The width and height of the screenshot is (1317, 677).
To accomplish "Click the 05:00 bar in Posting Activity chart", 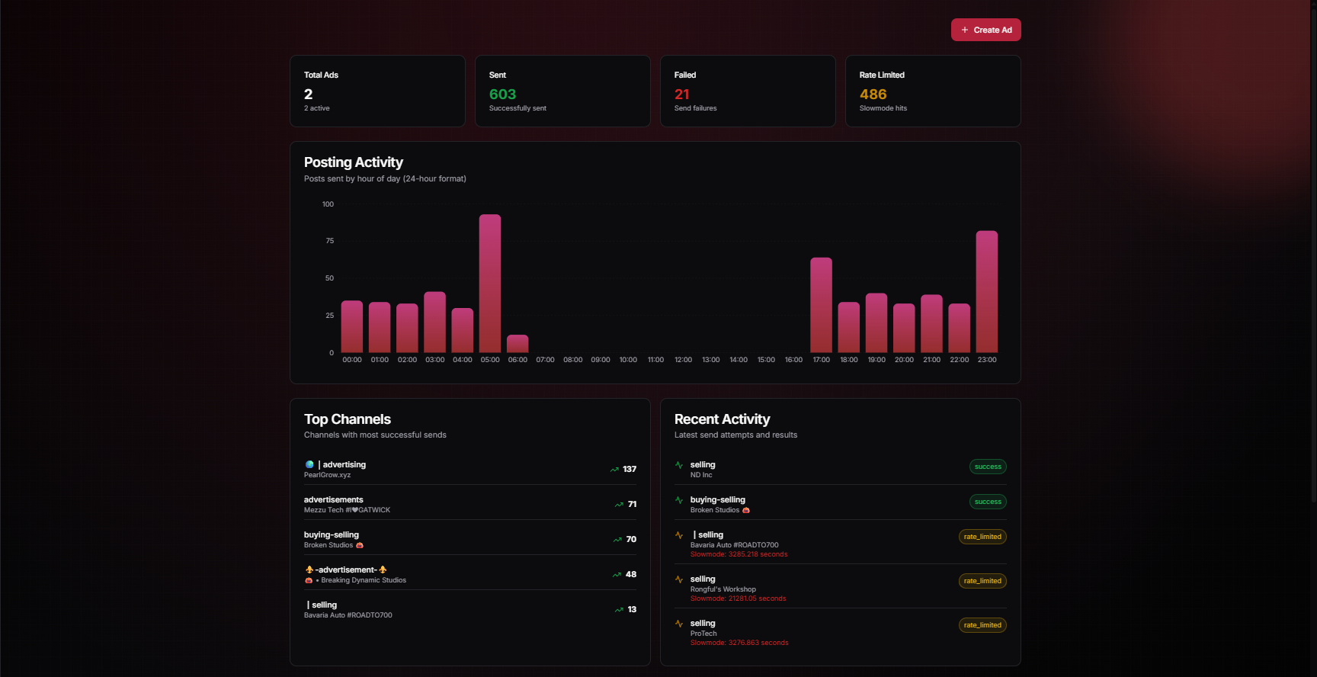I will click(490, 284).
